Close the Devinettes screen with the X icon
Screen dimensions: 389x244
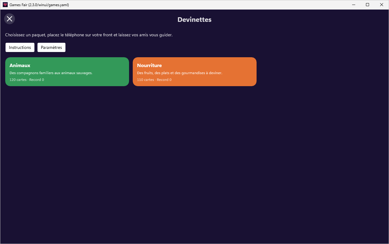pyautogui.click(x=10, y=19)
